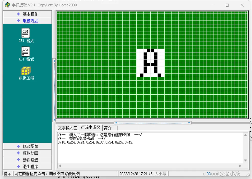Select the 点阵生成区 tab
The height and width of the screenshot is (179, 252).
tap(90, 128)
